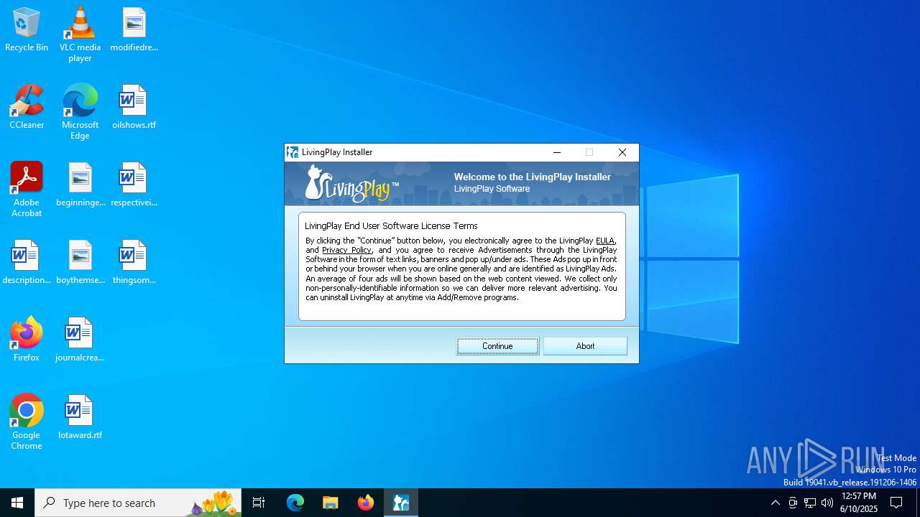
Task: Select journalcrea... Word document
Action: [x=80, y=340]
